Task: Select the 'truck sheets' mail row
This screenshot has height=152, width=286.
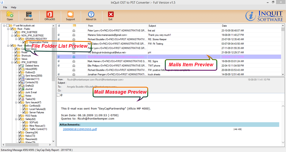Action: (x=169, y=74)
